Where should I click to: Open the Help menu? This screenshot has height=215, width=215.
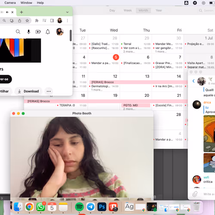coord(40,3)
